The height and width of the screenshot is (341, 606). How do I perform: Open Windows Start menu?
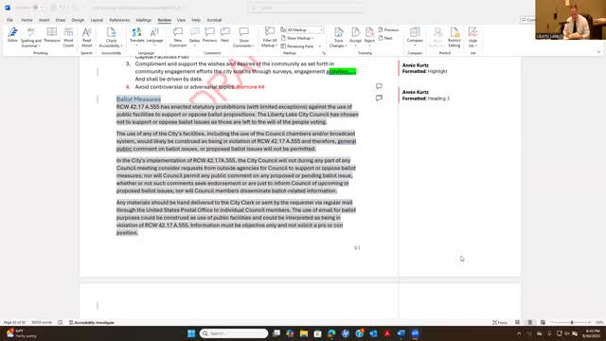pos(191,333)
